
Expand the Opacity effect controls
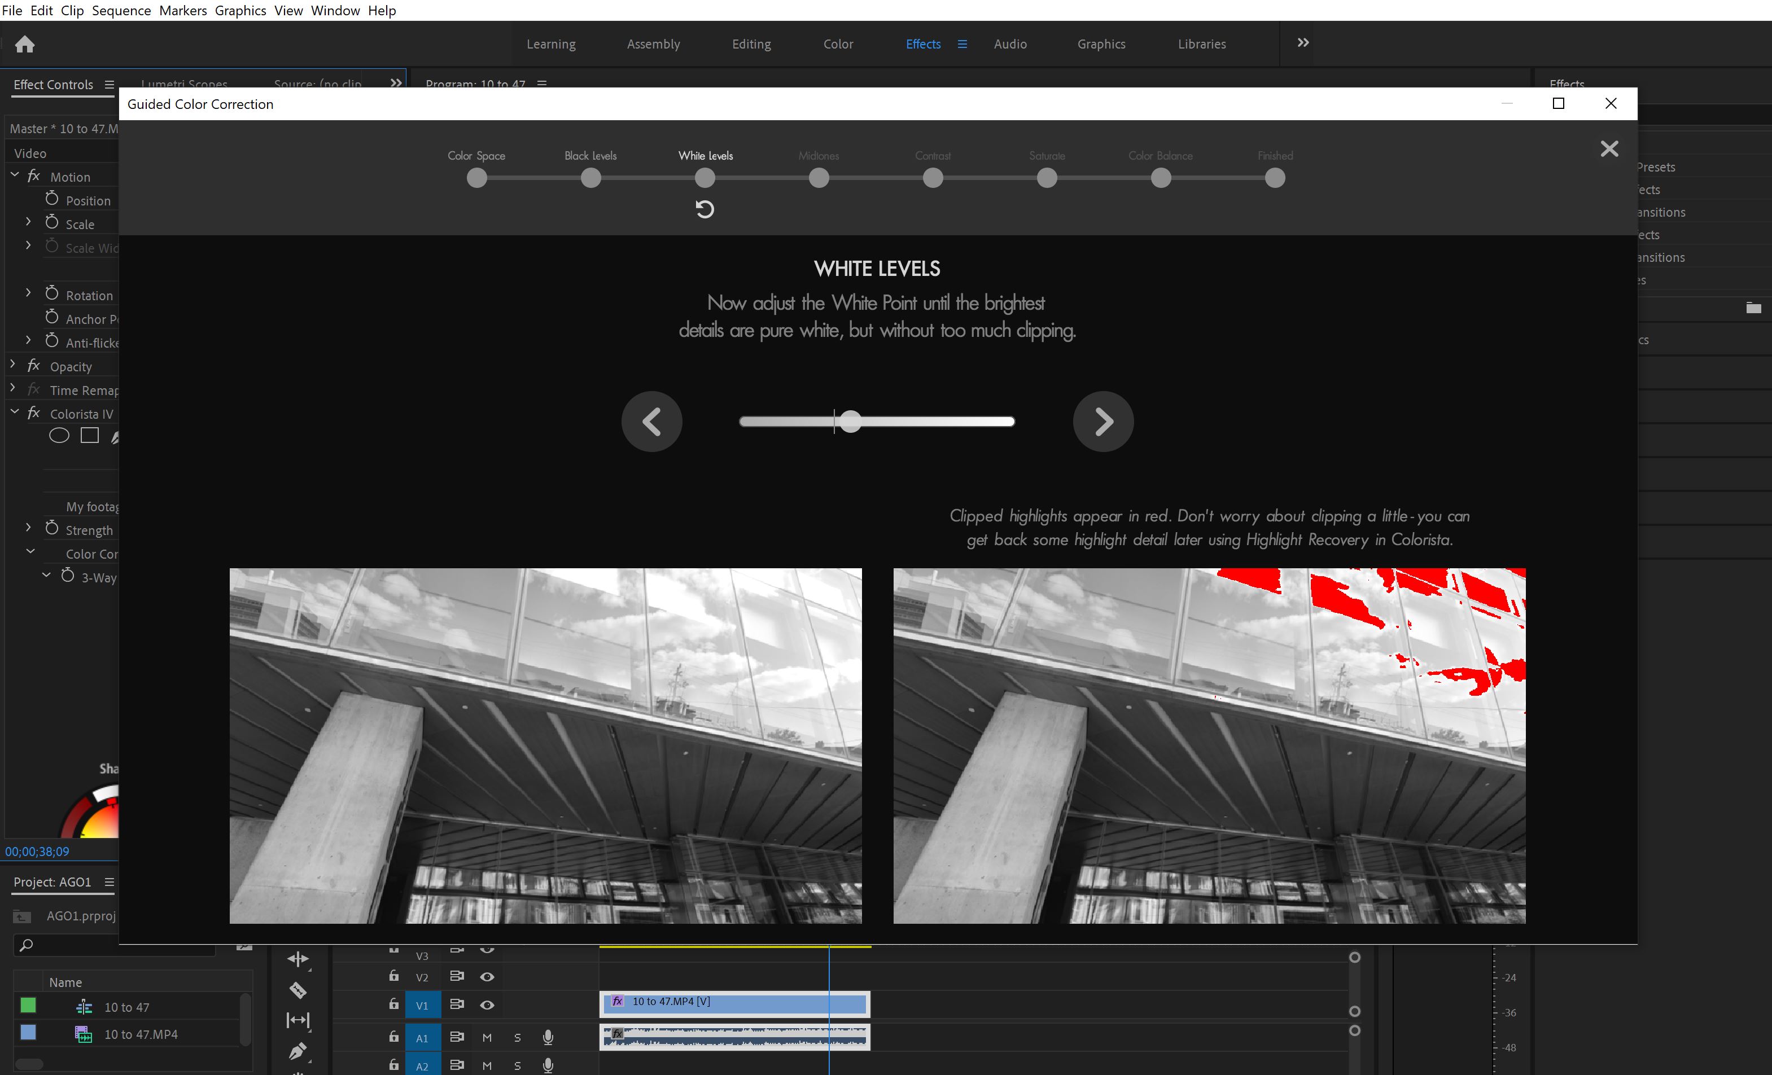[x=12, y=364]
